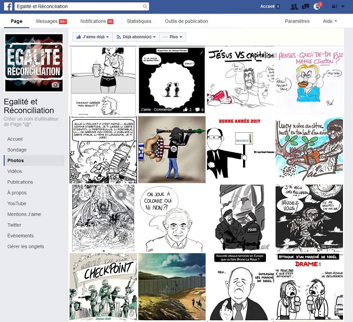
Task: Open the detailed cathedral drawing thumbnail
Action: pyautogui.click(x=103, y=219)
